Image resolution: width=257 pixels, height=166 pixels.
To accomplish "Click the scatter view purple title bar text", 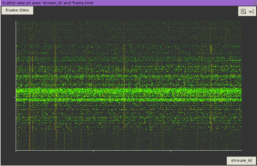I will (x=48, y=3).
